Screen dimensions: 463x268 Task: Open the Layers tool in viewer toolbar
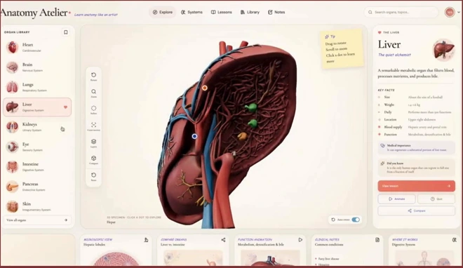pos(93,143)
